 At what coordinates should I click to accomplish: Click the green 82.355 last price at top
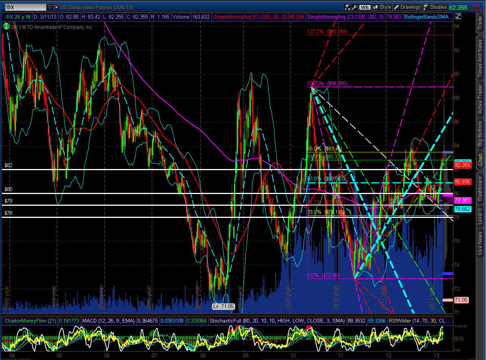(x=458, y=7)
